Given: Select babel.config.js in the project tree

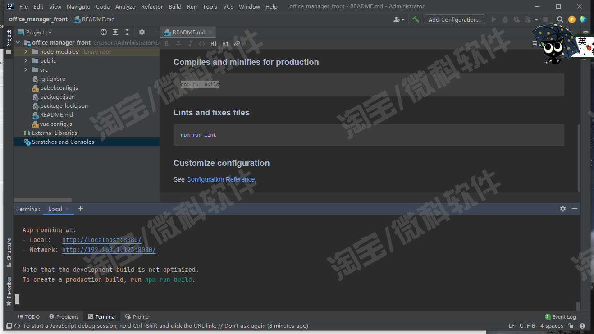Looking at the screenshot, I should (59, 87).
